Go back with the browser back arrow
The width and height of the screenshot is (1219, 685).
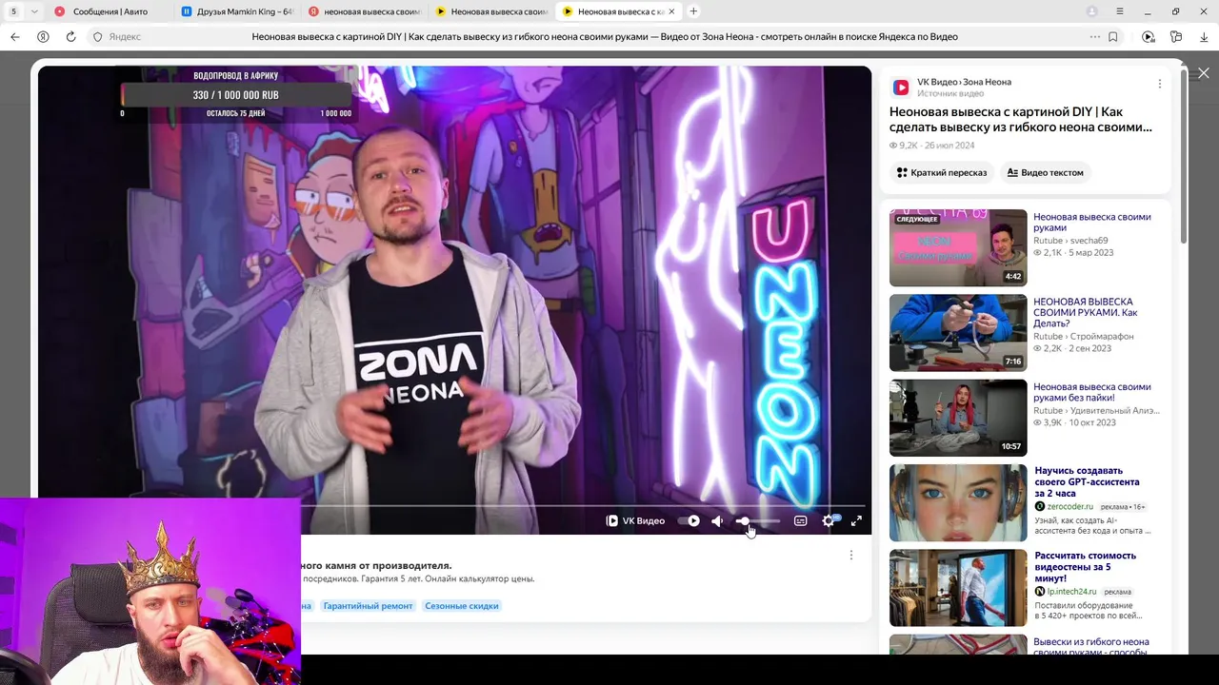14,37
